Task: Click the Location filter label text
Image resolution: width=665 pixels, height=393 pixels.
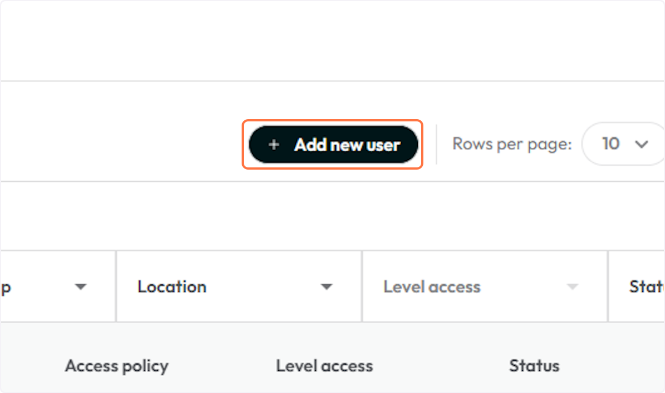Action: [x=172, y=287]
